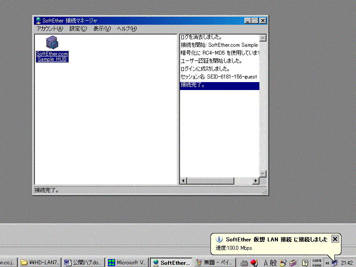
Task: Open the 表示(V) menu
Action: tap(102, 29)
